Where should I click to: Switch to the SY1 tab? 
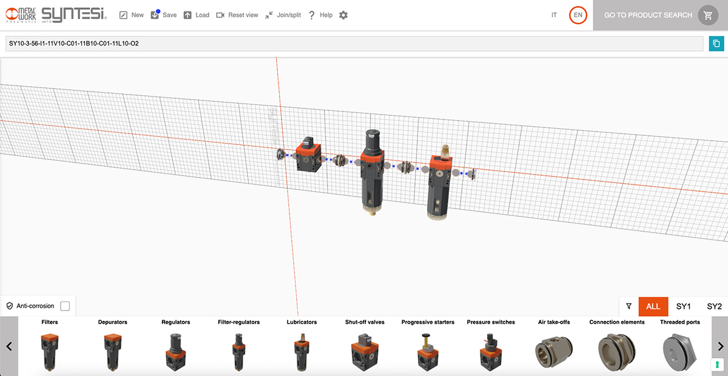click(x=683, y=307)
